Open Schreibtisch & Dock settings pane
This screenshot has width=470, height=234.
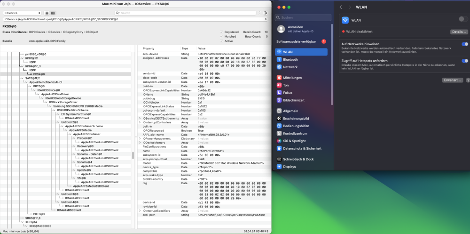[301, 159]
